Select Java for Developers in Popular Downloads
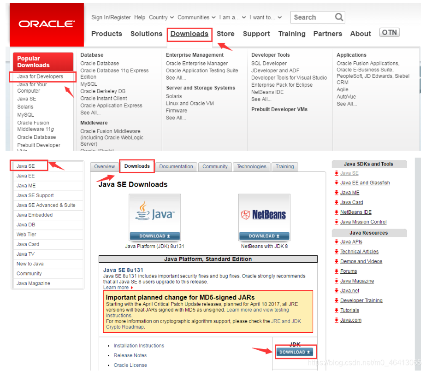 click(40, 77)
